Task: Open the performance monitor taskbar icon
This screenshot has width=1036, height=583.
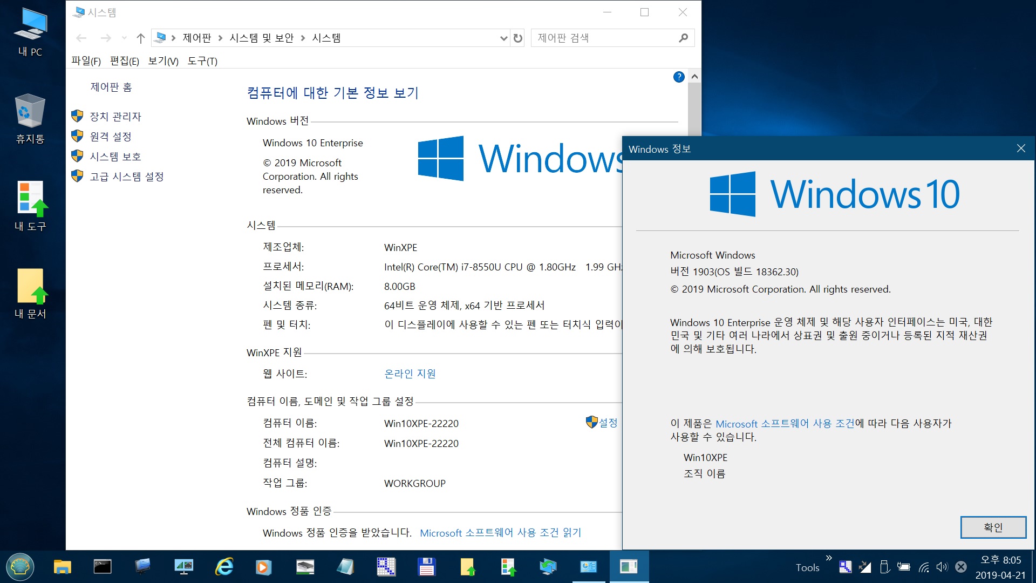Action: [184, 567]
